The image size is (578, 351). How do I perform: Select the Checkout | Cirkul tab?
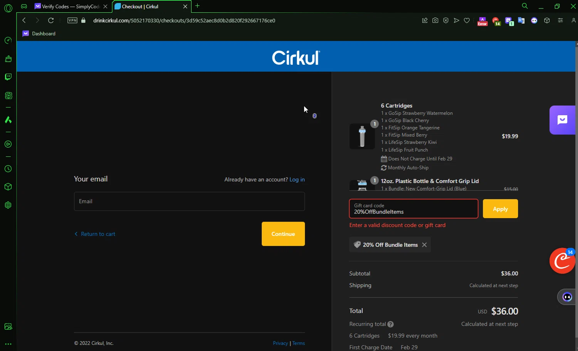[x=148, y=7]
